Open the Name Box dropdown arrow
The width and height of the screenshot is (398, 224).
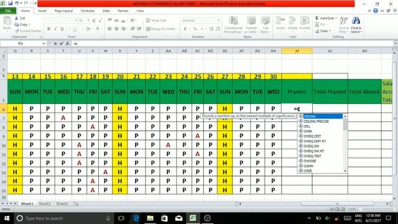click(x=44, y=44)
